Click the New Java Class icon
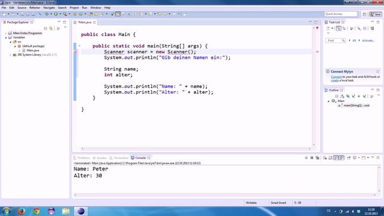The height and width of the screenshot is (216, 384). click(x=80, y=14)
